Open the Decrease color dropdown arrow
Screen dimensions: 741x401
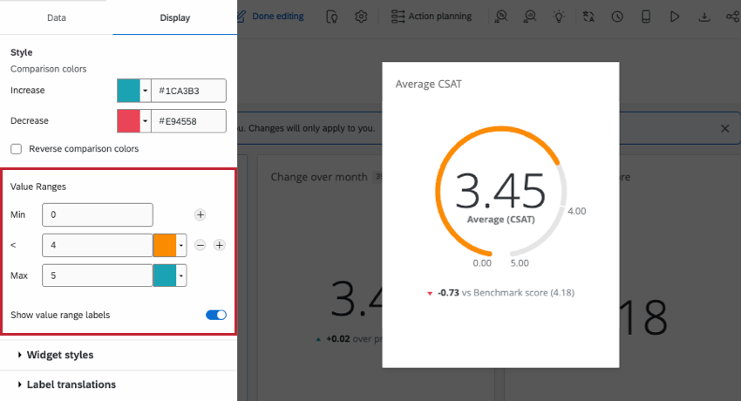point(145,121)
